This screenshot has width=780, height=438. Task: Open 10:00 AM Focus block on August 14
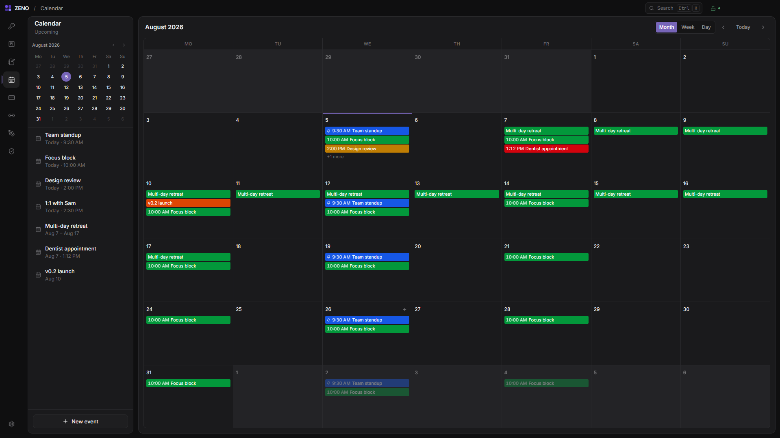pyautogui.click(x=546, y=203)
